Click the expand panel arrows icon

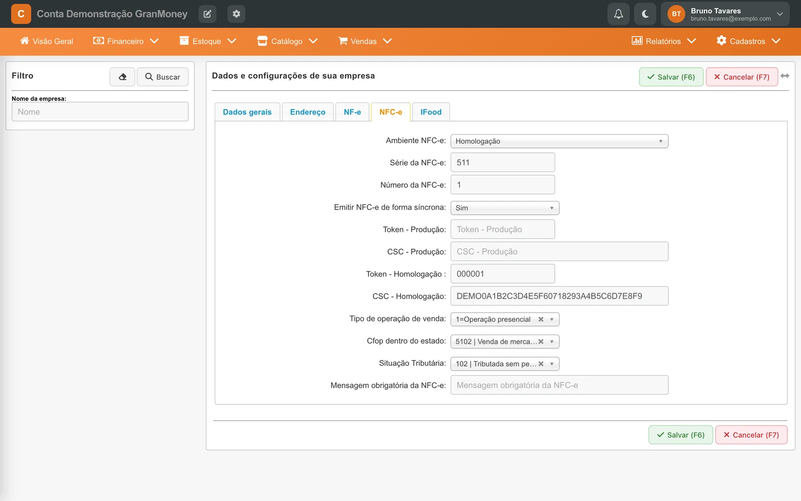785,76
